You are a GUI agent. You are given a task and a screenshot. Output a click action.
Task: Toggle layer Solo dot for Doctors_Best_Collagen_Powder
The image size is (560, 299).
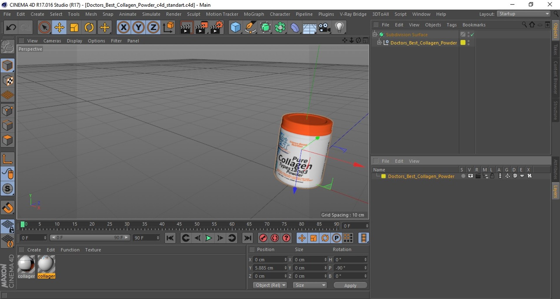pos(463,176)
